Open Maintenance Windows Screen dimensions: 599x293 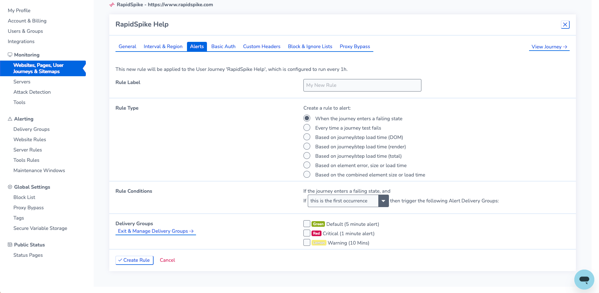pos(39,171)
